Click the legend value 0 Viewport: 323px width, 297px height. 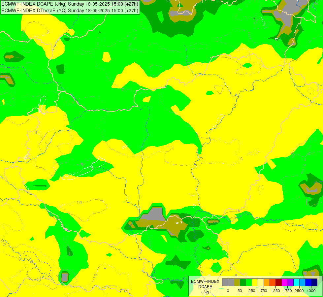228,291
